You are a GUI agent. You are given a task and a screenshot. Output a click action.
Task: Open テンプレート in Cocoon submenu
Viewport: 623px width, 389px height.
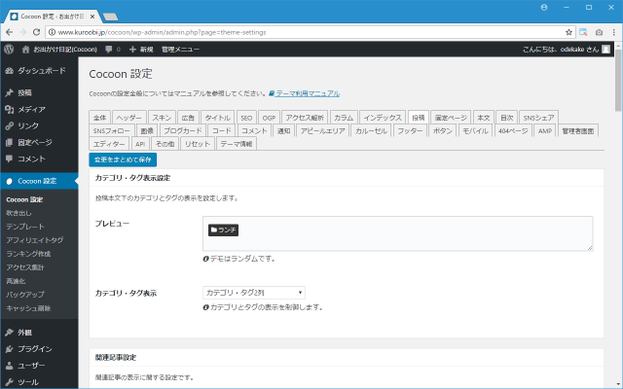[x=24, y=226]
